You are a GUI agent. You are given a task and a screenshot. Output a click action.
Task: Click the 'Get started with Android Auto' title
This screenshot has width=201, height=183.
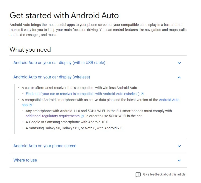[x=63, y=15]
